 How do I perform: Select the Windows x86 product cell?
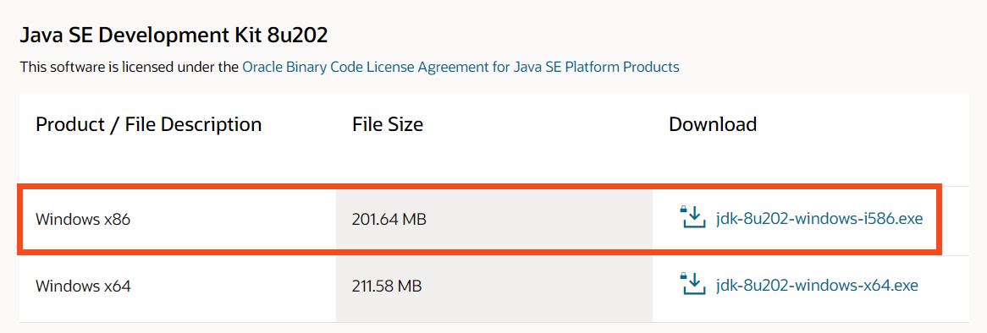point(178,220)
